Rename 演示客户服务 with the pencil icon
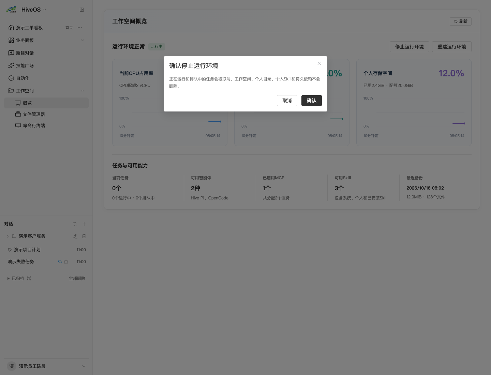The height and width of the screenshot is (375, 491). pyautogui.click(x=75, y=236)
